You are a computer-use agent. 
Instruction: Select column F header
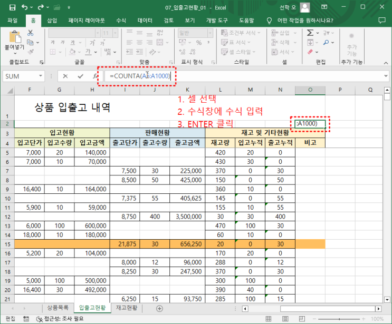tap(30, 90)
